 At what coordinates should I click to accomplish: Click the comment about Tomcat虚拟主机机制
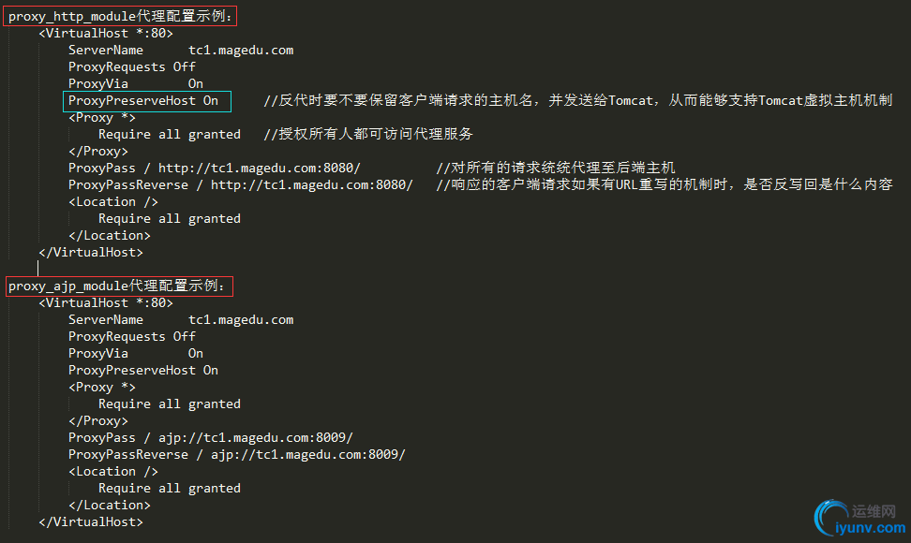(577, 101)
